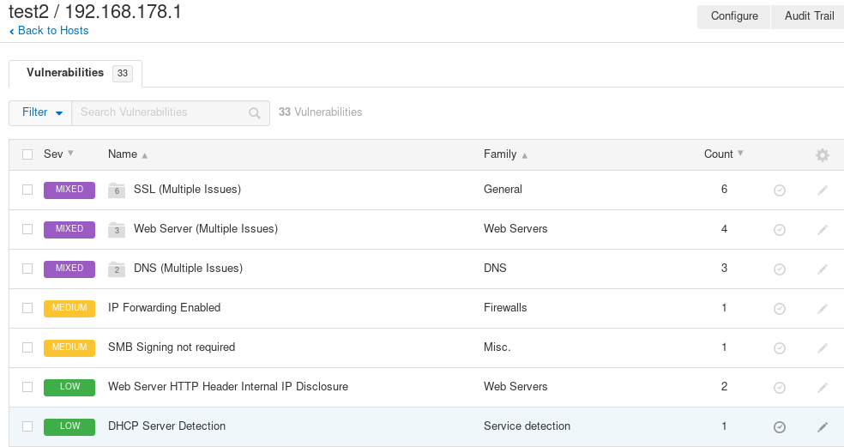The image size is (844, 447).
Task: Click the edit pencil for SMB Signing row
Action: 822,348
